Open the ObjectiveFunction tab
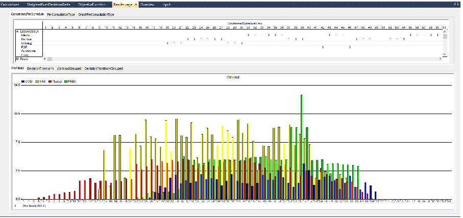This screenshot has height=218, width=463. [x=92, y=5]
